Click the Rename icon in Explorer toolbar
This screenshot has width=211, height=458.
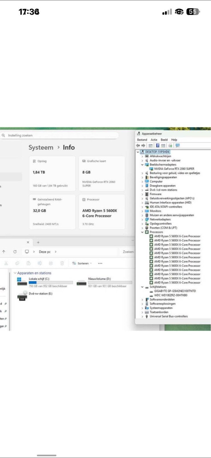40,263
